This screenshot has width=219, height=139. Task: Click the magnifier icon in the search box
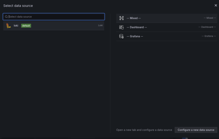pos(6,17)
